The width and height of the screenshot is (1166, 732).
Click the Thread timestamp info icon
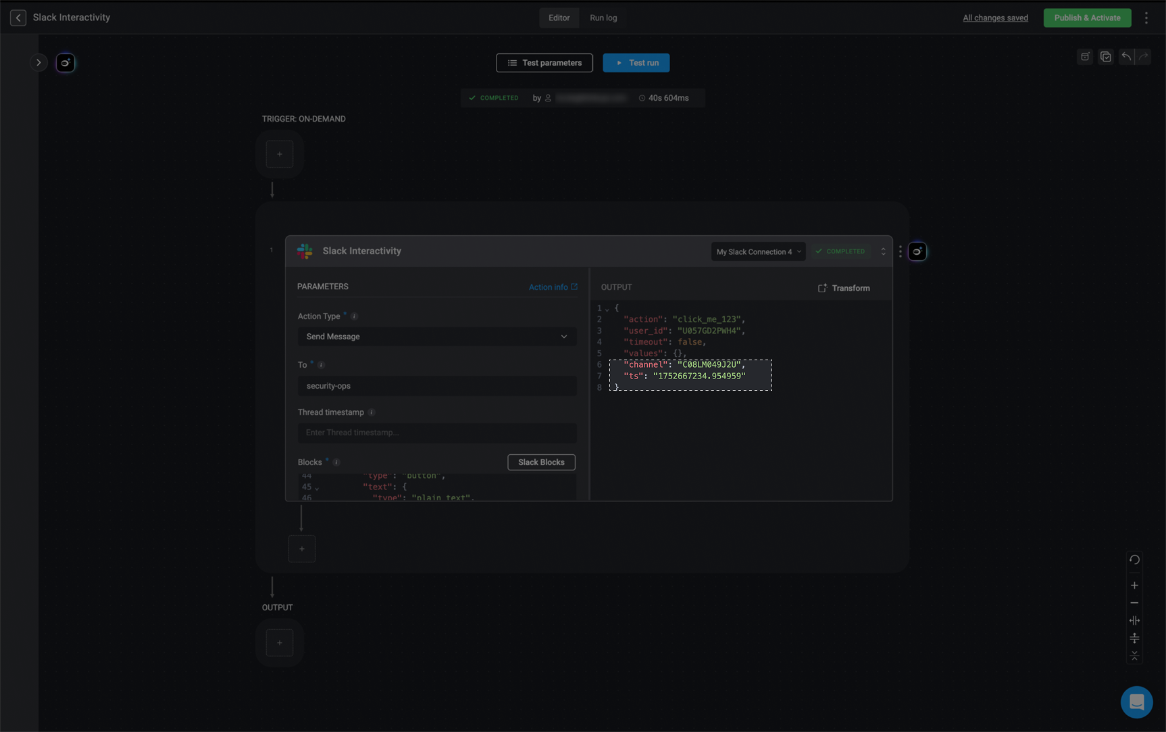[x=372, y=412]
